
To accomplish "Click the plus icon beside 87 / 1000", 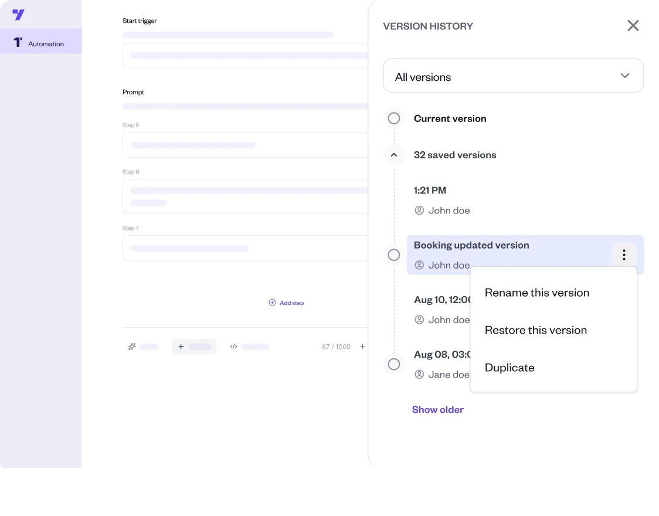I will [x=362, y=347].
